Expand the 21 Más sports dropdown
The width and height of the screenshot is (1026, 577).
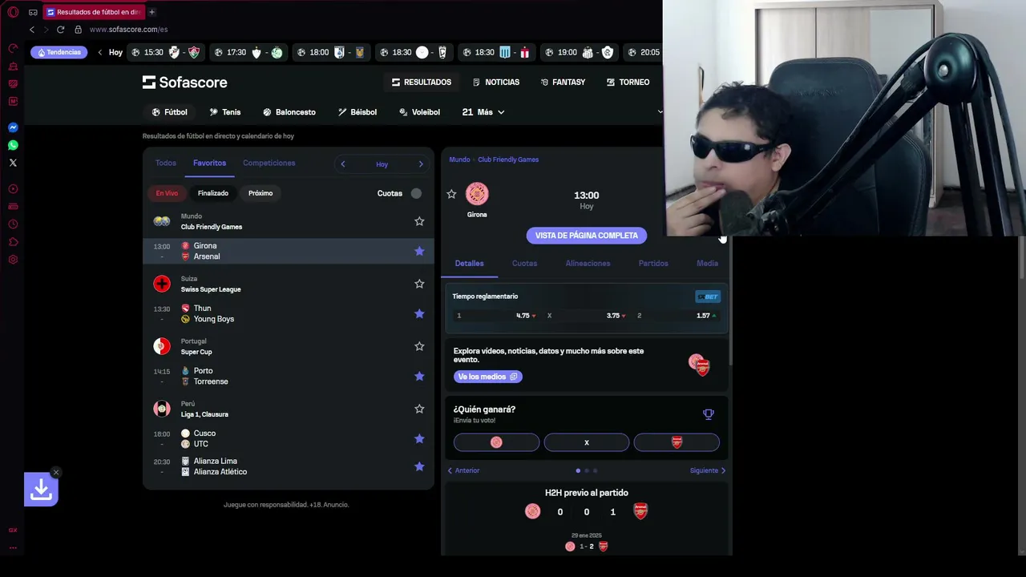point(483,112)
